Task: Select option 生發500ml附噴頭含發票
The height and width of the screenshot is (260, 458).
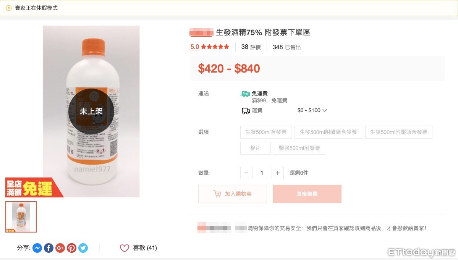Action: point(328,132)
